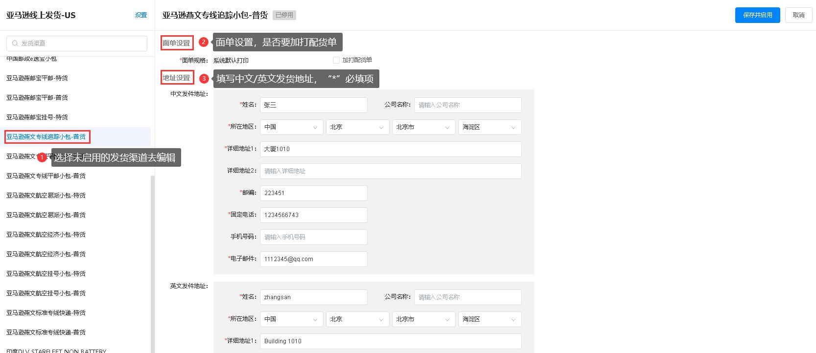Edit the 邮编 field with 223451
Viewport: 816px width, 353px height.
point(314,193)
